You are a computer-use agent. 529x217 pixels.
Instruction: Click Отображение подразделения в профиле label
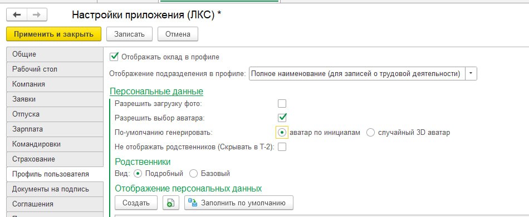click(178, 74)
